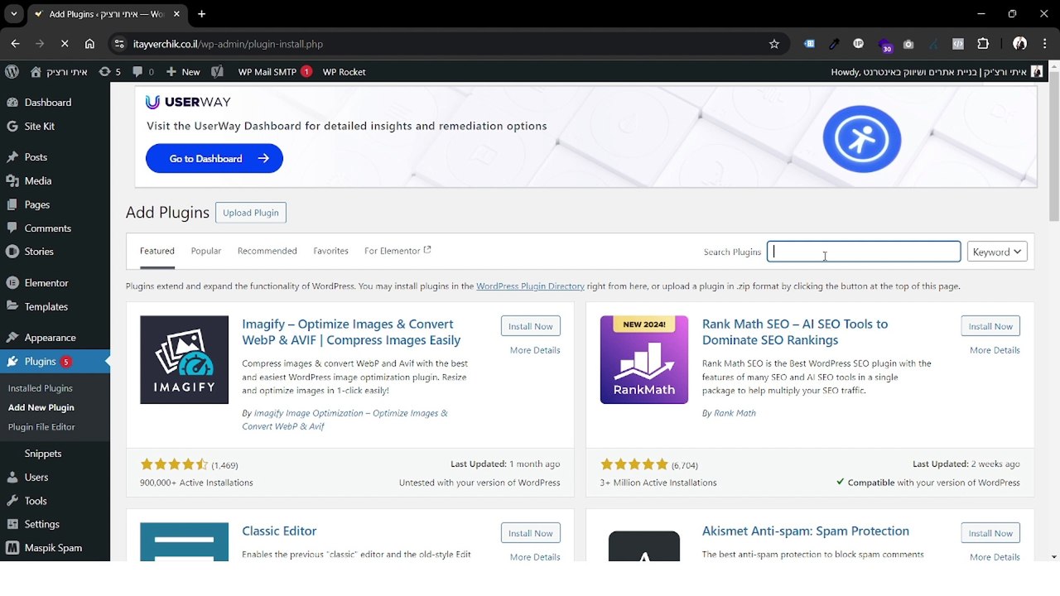Open WP Rocket in admin bar
The image size is (1060, 596).
344,72
